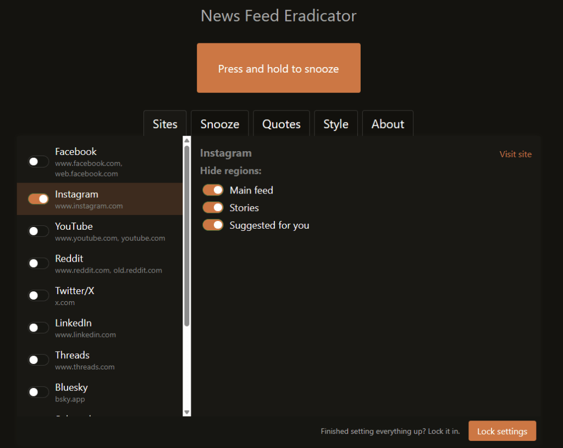563x448 pixels.
Task: Turn on the Threads toggle
Action: tap(38, 359)
